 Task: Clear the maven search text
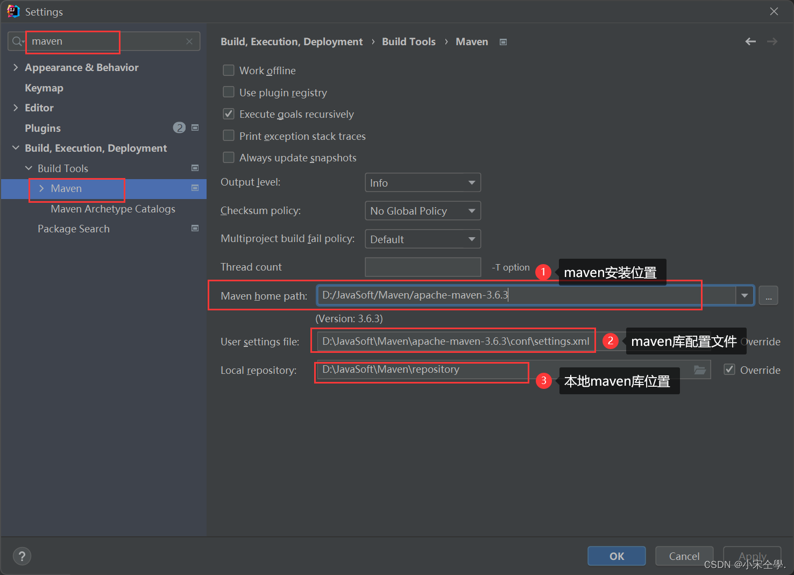[x=189, y=41]
